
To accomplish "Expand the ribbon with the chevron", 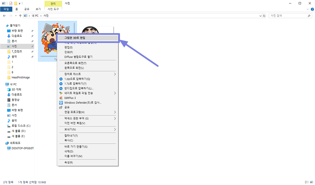I will tap(308, 9).
